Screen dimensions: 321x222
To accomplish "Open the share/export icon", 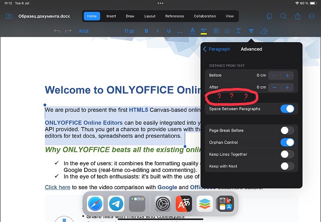I will pyautogui.click(x=298, y=16).
